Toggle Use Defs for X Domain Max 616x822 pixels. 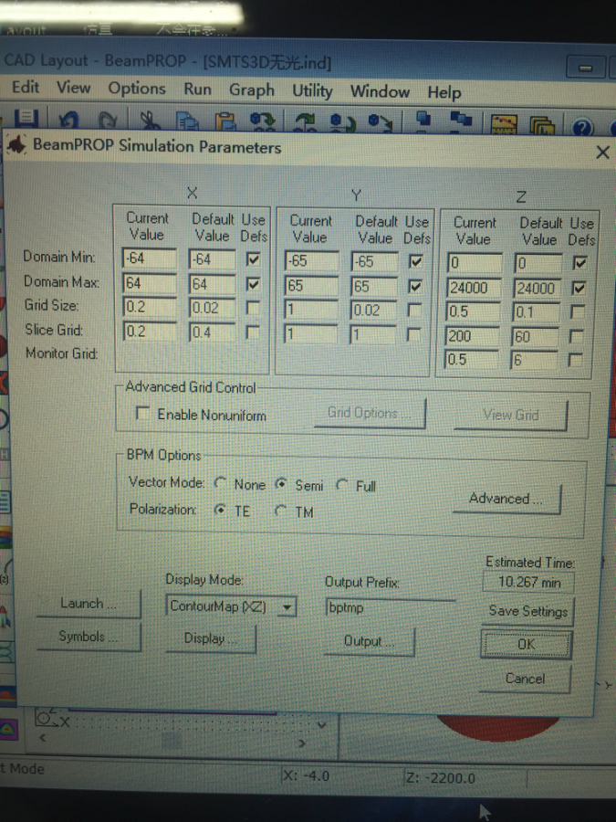[x=254, y=284]
